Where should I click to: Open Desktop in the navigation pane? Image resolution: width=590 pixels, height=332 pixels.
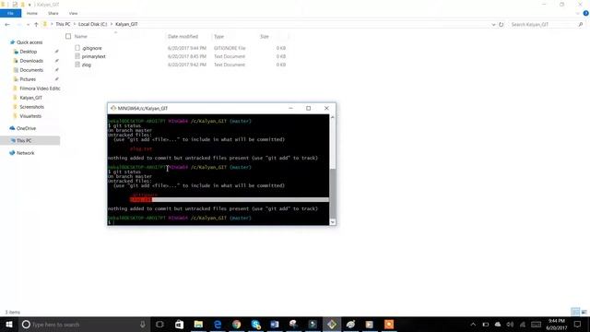(29, 52)
